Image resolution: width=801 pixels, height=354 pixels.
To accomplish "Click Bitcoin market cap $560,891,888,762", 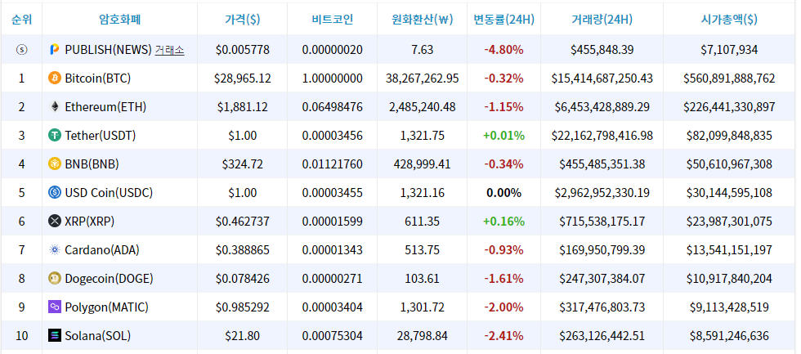I will pos(729,78).
